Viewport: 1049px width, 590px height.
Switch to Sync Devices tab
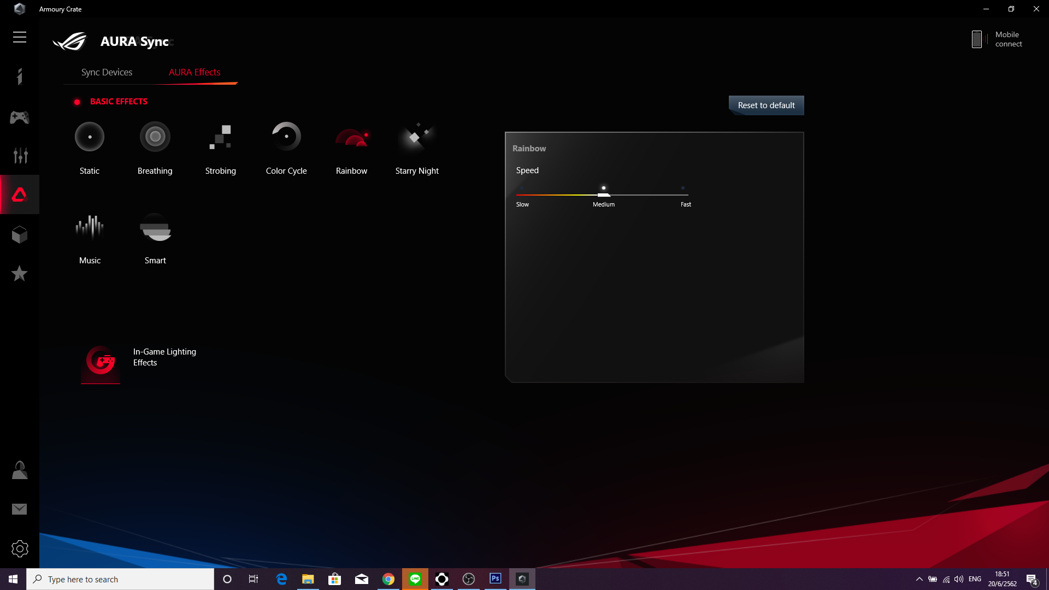click(x=107, y=72)
